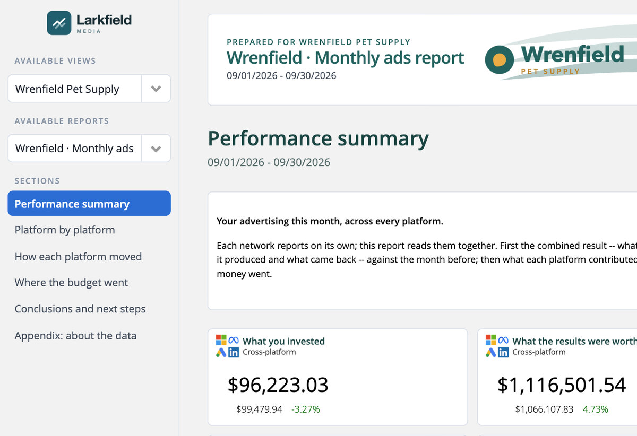Click the Performance summary main heading
Viewport: 637px width, 436px height.
click(318, 138)
